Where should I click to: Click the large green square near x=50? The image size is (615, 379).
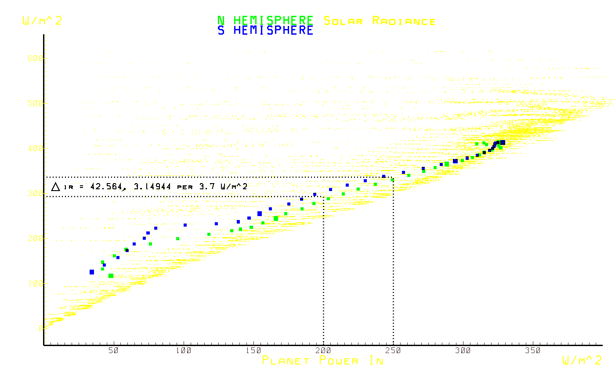pyautogui.click(x=111, y=276)
